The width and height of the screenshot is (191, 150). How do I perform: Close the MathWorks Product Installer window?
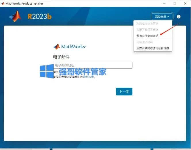[185, 3]
